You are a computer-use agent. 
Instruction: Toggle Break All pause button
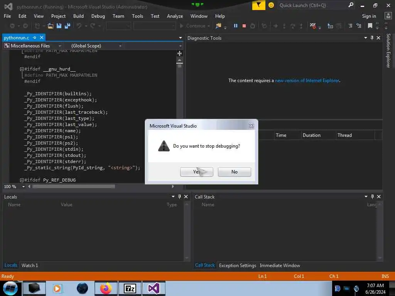tap(236, 26)
